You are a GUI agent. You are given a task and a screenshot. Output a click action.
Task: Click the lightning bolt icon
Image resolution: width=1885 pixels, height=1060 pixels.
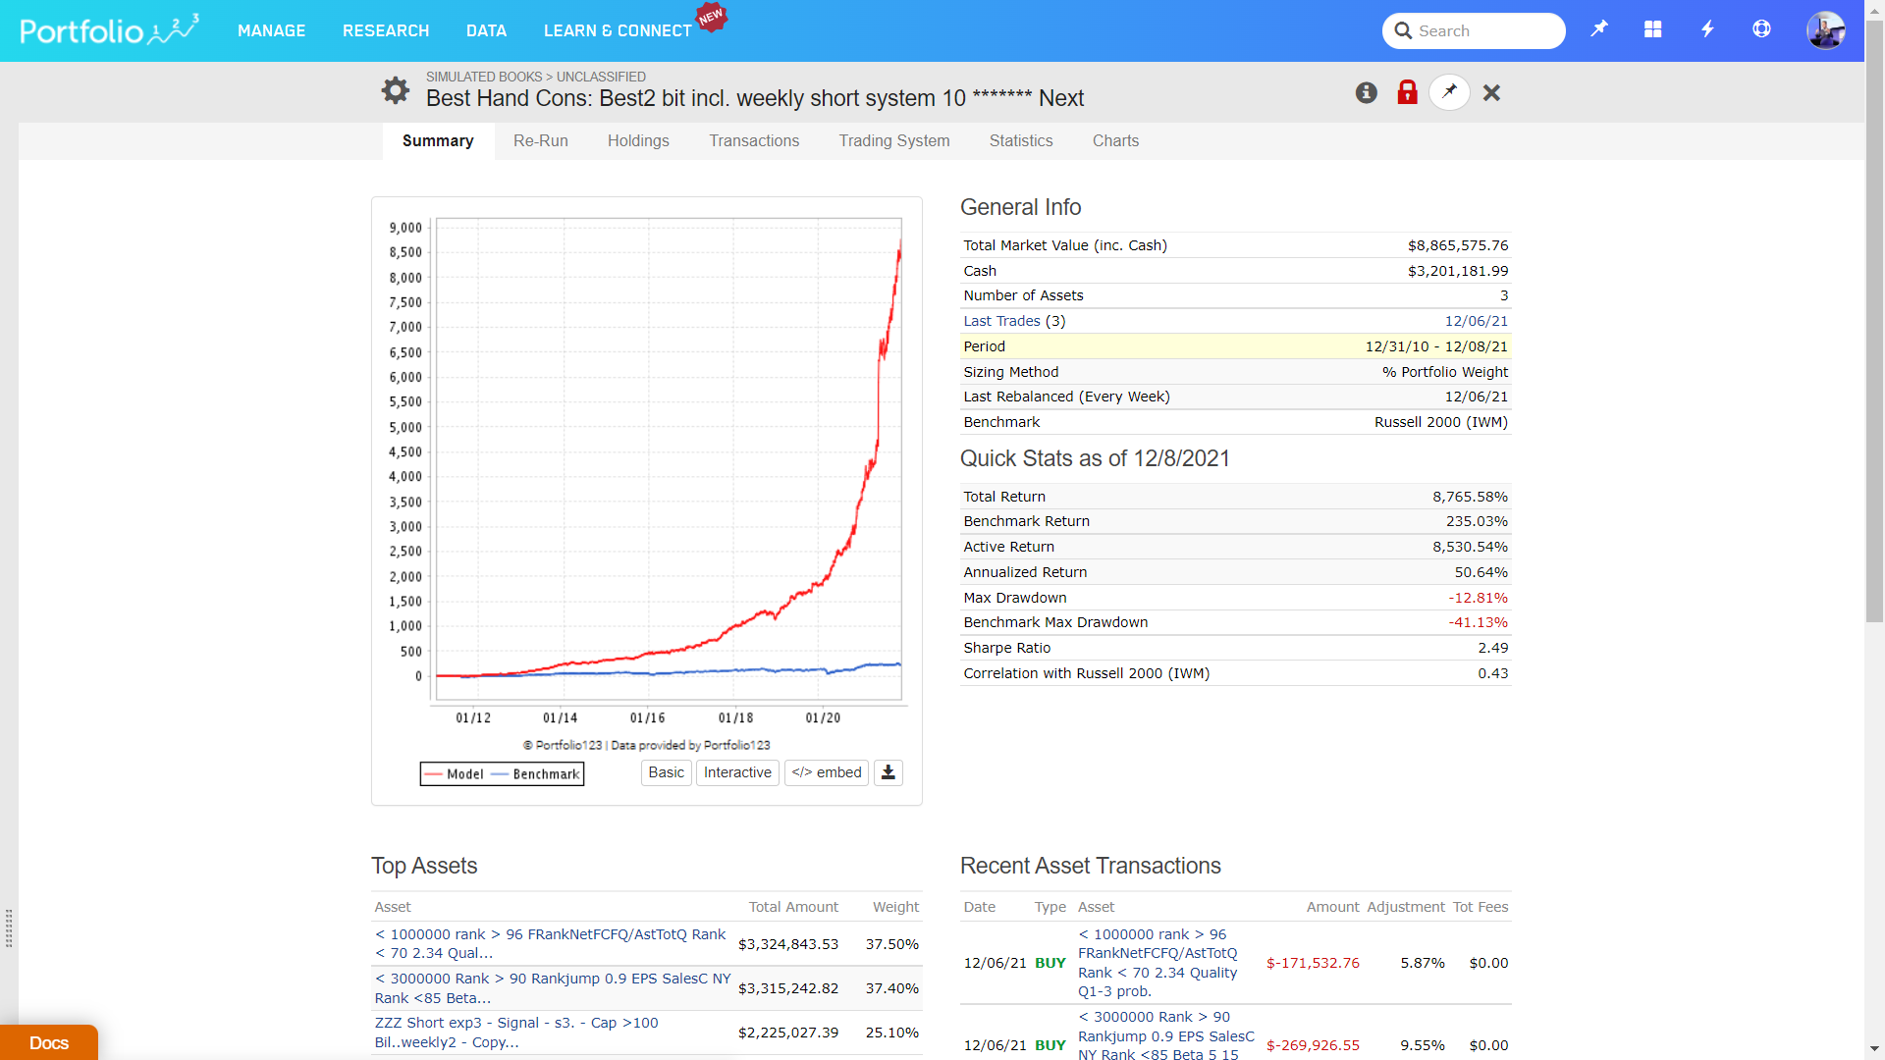[x=1707, y=29]
